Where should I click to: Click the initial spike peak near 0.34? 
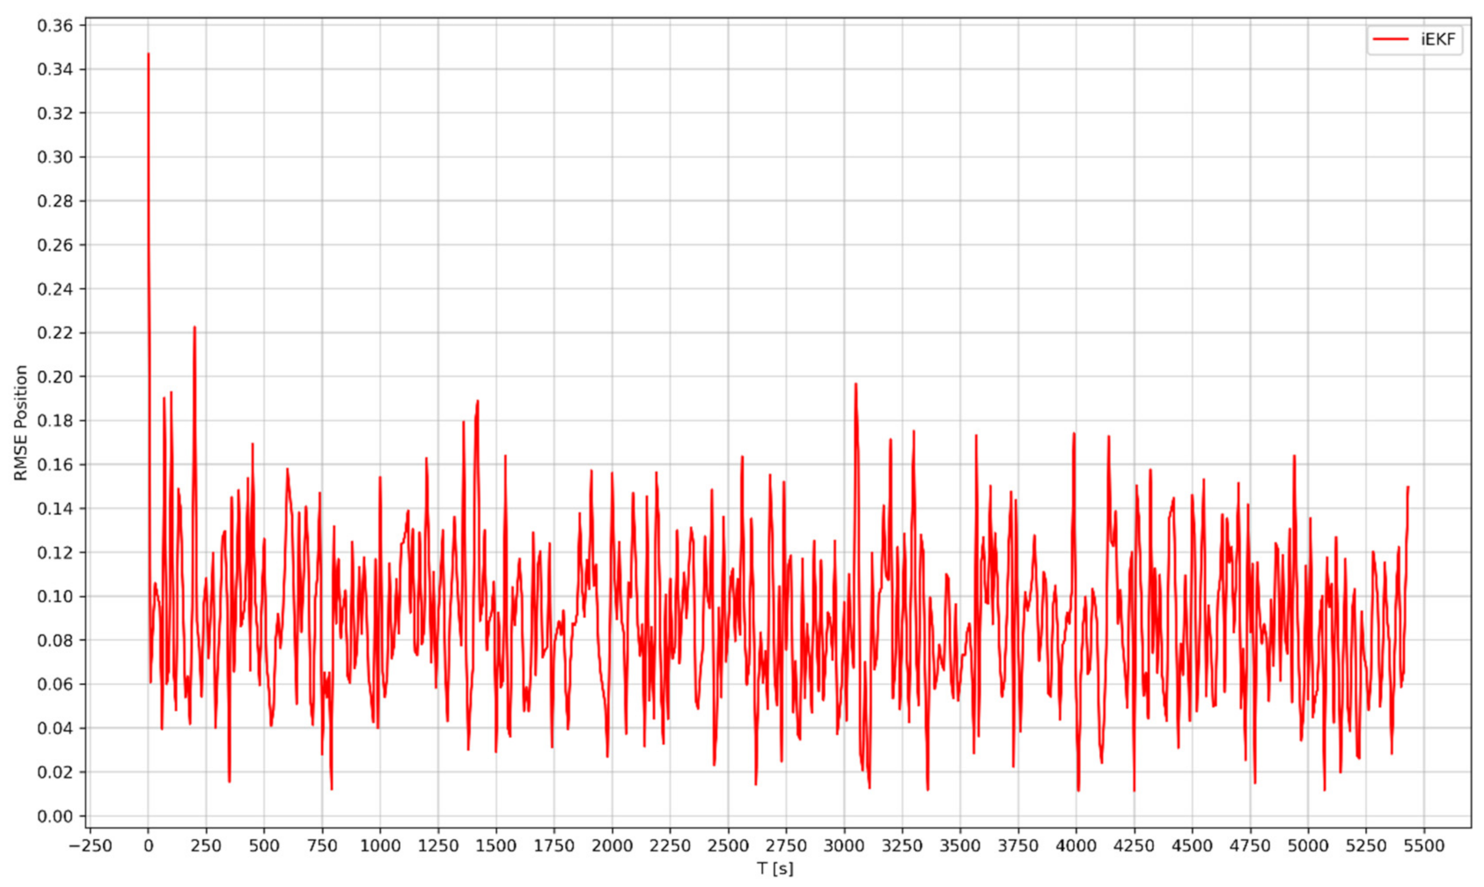[148, 54]
